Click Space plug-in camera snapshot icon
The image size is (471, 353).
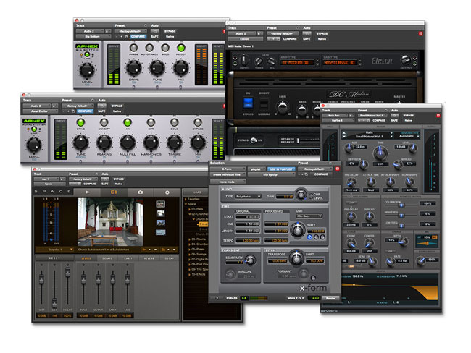click(x=140, y=192)
